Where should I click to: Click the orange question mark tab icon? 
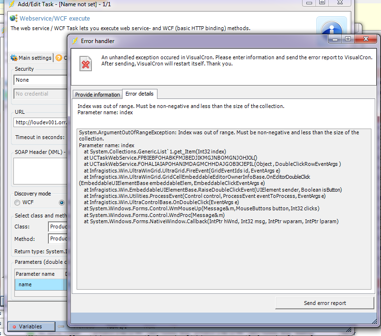point(59,58)
